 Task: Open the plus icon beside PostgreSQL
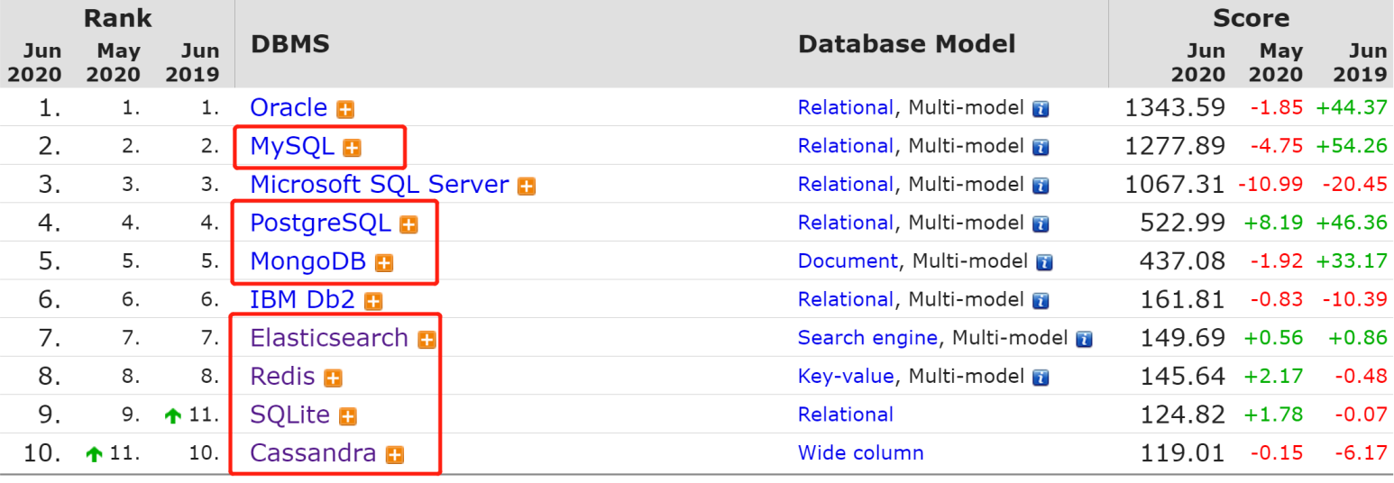[408, 224]
